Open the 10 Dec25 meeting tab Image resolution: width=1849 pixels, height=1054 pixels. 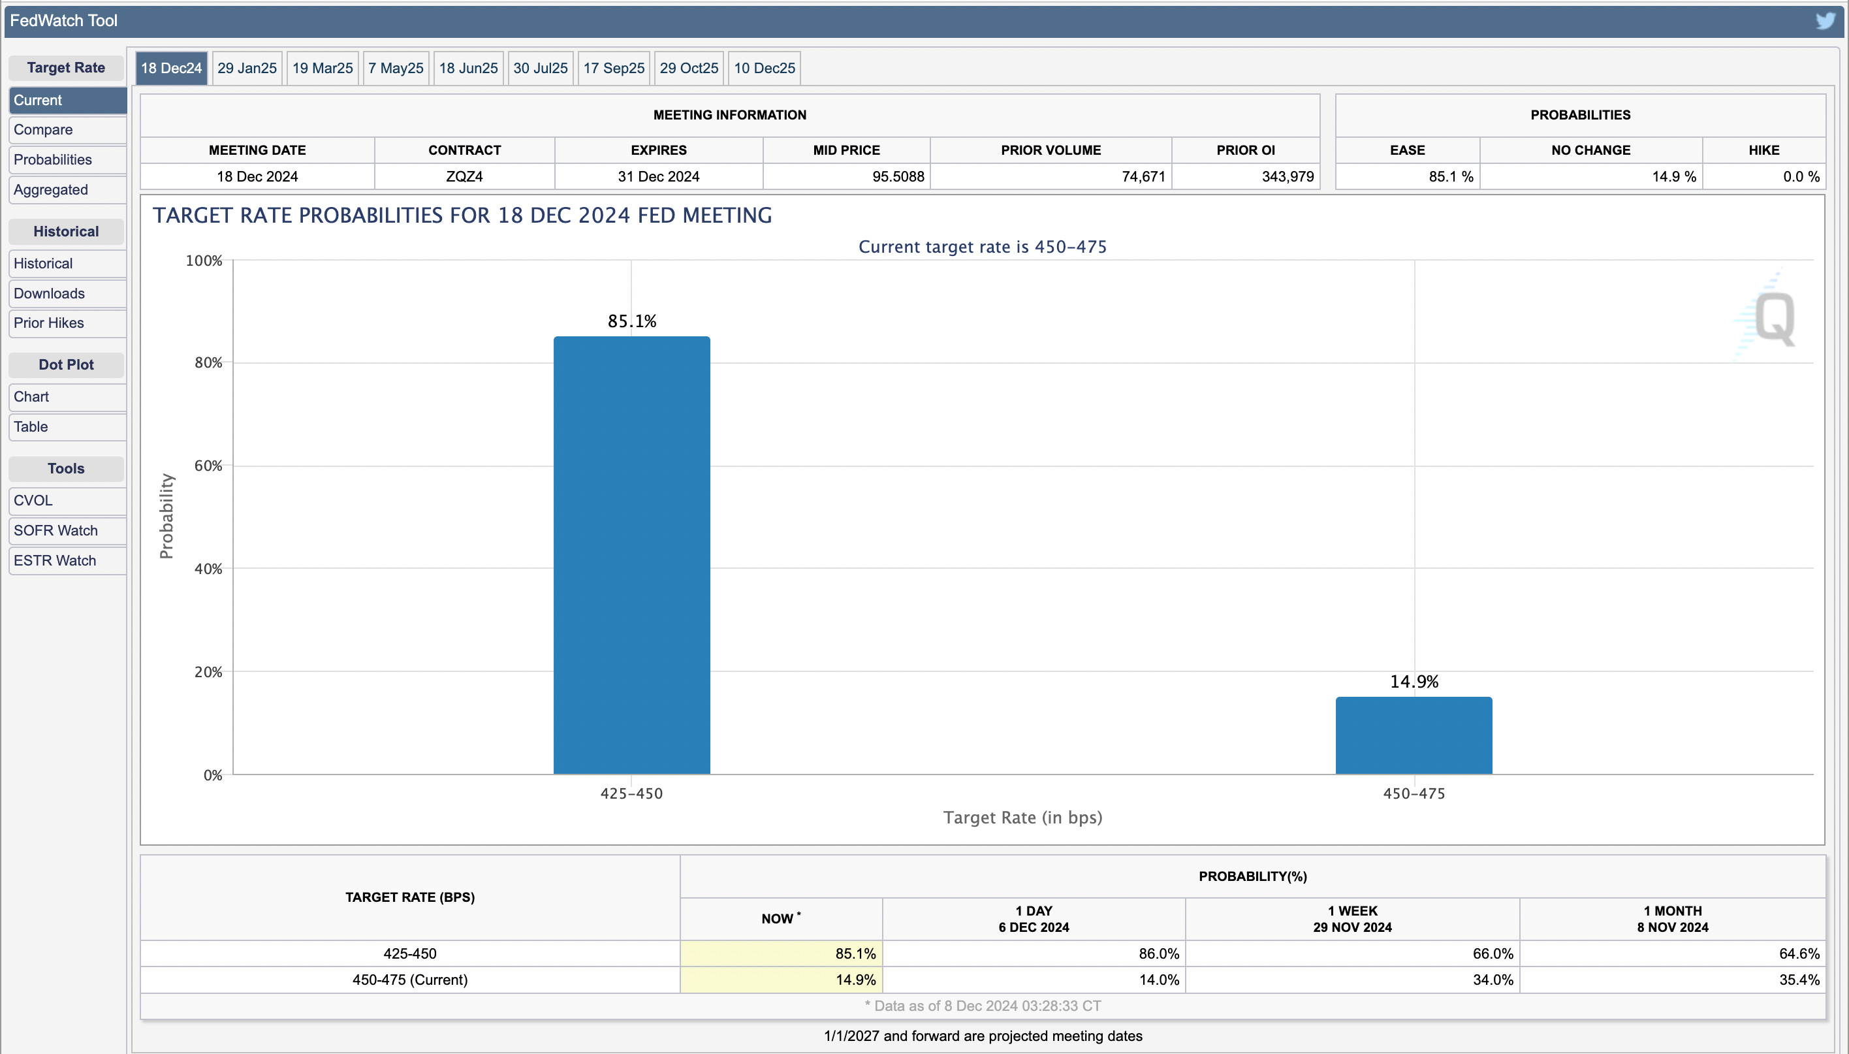coord(763,68)
